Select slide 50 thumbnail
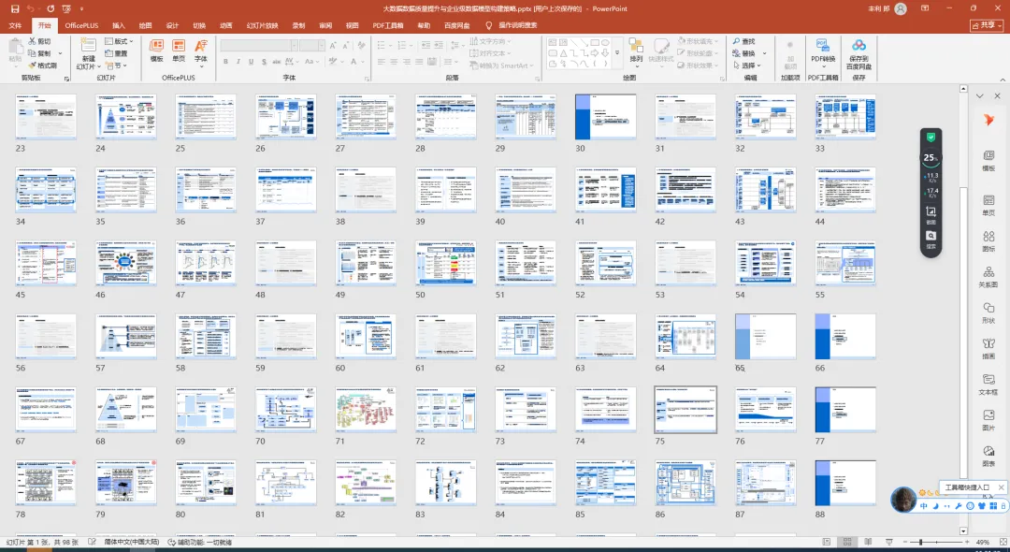This screenshot has height=552, width=1010. point(446,263)
